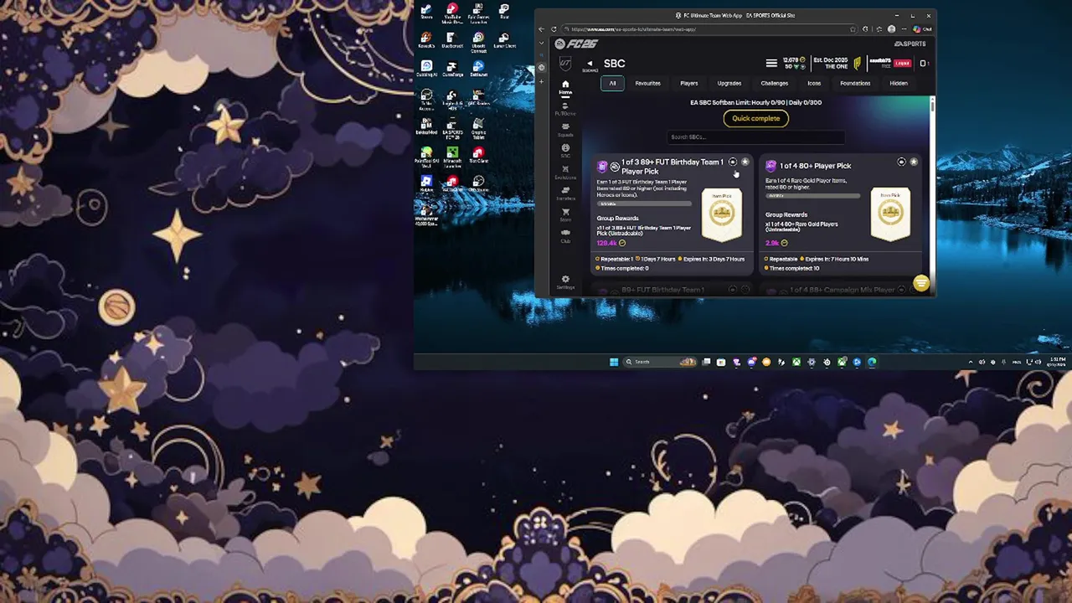Open the Minecraft Launcher desktop icon
Viewport: 1072px width, 603px height.
(x=452, y=157)
